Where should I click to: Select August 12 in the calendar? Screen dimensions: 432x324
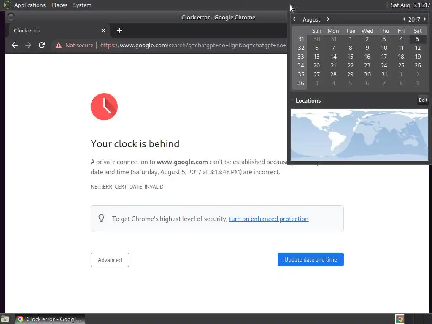(418, 48)
